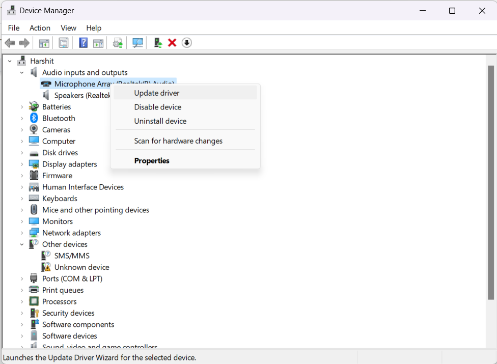
Task: Select the SMS/MMS device entry
Action: tap(72, 256)
